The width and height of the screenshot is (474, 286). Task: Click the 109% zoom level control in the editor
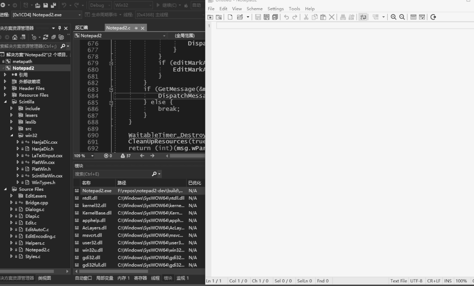81,156
